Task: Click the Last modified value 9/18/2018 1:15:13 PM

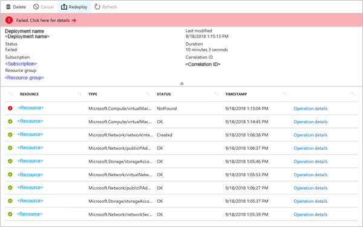Action: click(207, 36)
